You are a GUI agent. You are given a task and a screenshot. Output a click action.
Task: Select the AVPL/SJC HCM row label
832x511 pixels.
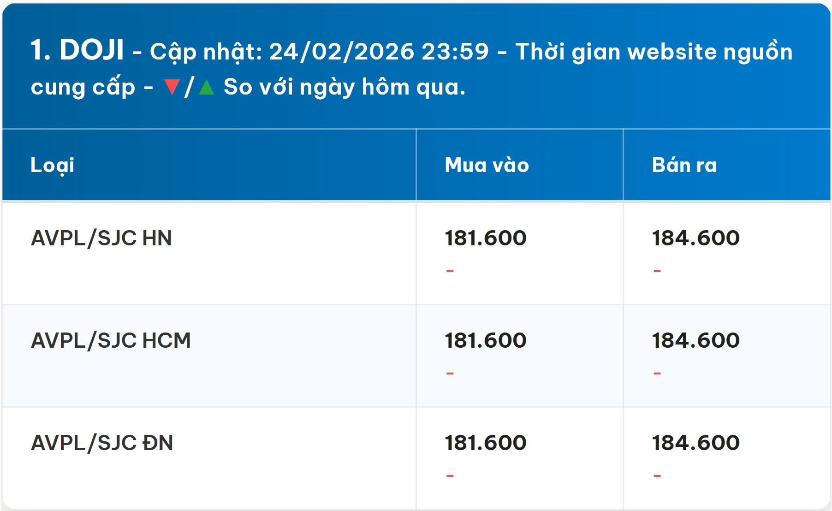click(111, 340)
